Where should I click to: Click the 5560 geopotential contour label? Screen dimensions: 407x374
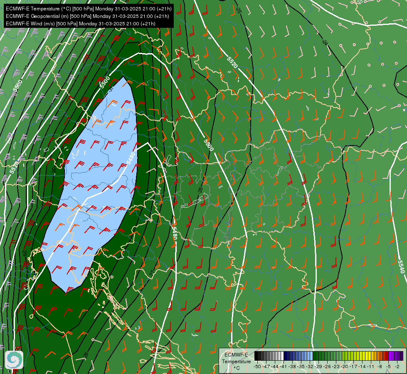point(17,85)
